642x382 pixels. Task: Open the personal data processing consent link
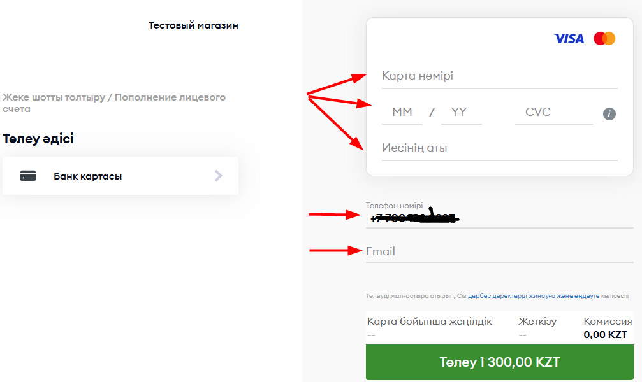point(534,295)
